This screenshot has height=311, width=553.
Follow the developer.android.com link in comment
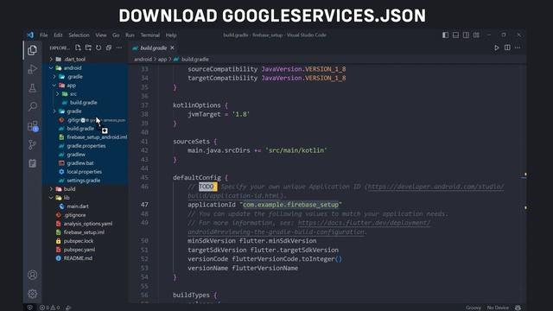(x=435, y=187)
